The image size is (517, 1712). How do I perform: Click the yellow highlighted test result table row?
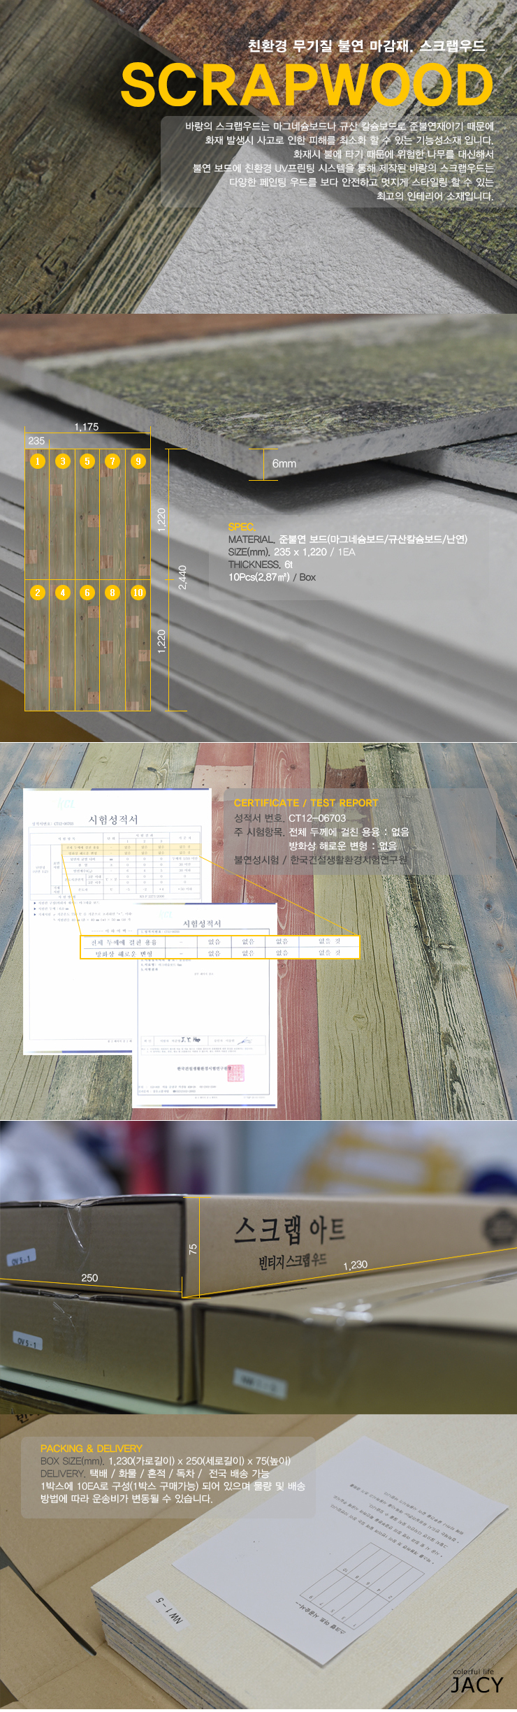pyautogui.click(x=219, y=948)
